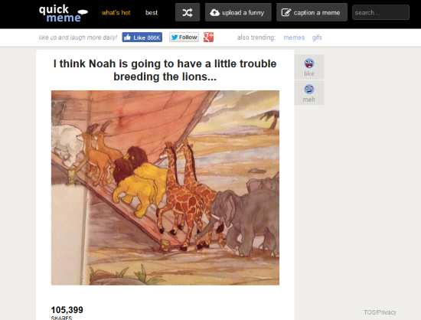Image resolution: width=421 pixels, height=320 pixels.
Task: Click the upload cloud icon
Action: (x=215, y=12)
